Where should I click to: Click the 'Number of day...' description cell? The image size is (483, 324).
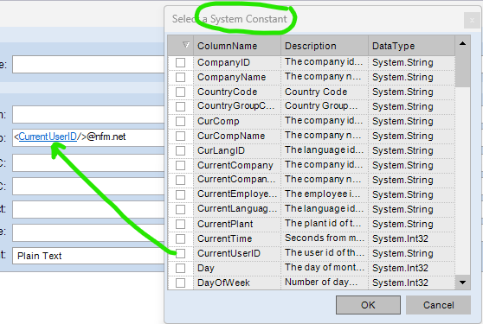pyautogui.click(x=325, y=283)
